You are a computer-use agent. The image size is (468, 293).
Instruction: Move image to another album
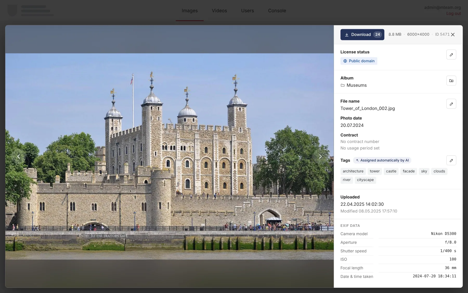pyautogui.click(x=451, y=81)
